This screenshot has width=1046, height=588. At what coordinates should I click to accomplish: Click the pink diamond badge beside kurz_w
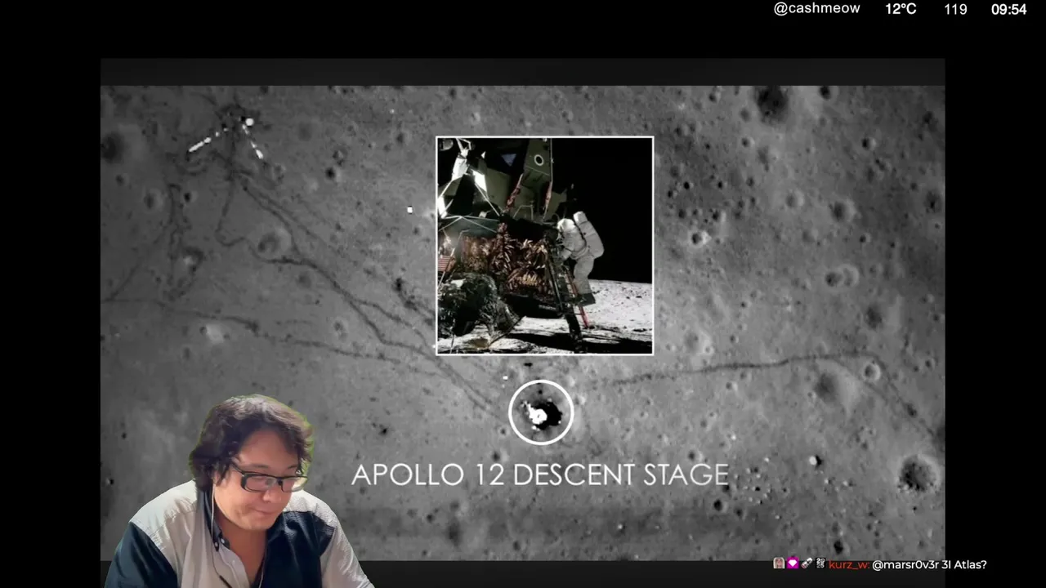tap(793, 563)
